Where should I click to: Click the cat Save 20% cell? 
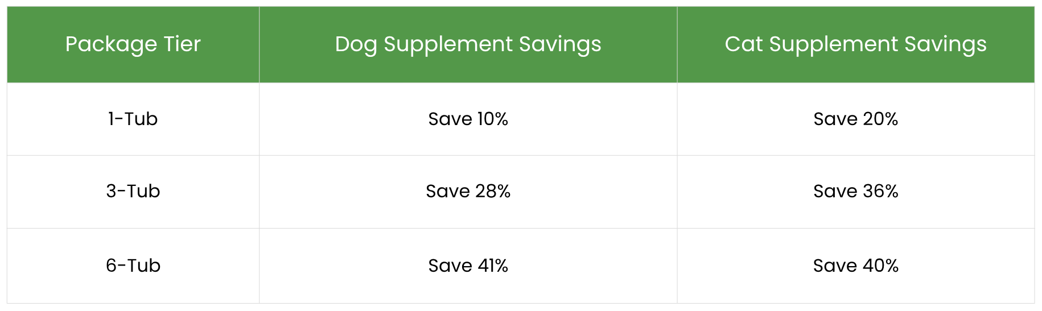(855, 119)
